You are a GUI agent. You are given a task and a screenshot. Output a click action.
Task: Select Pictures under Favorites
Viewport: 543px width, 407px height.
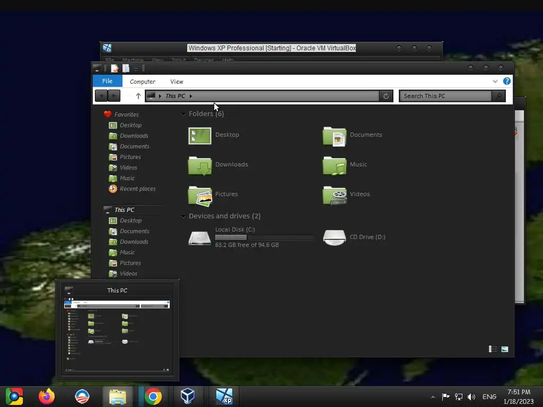pos(125,157)
